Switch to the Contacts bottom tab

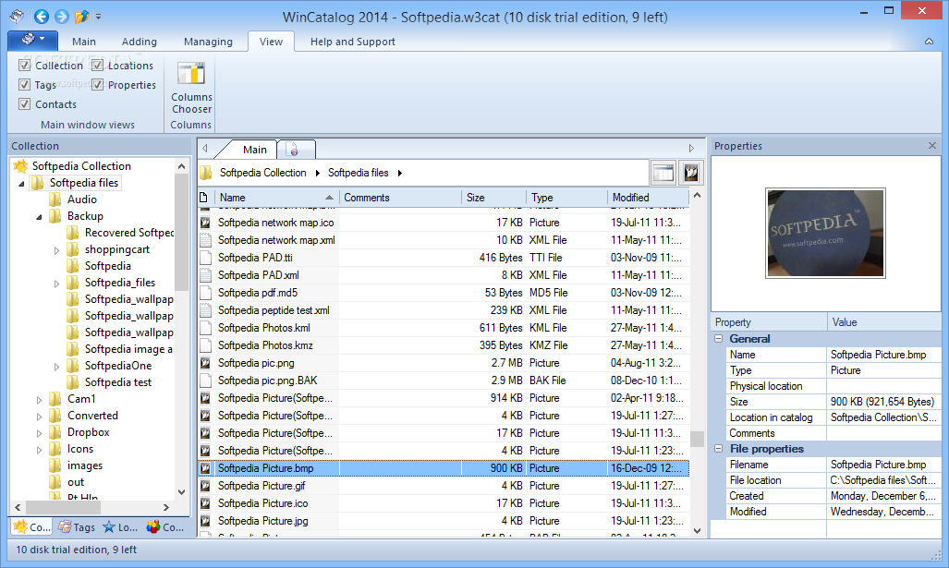pos(165,526)
